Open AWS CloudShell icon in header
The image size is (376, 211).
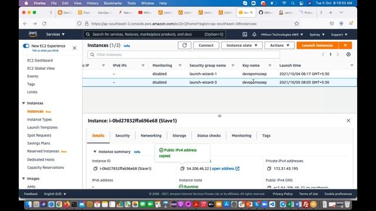[244, 35]
